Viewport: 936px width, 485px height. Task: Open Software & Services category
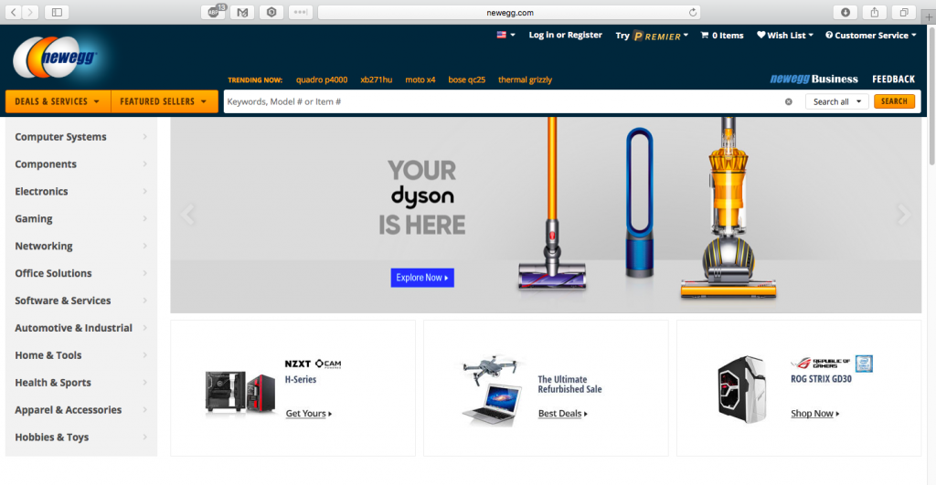(81, 300)
